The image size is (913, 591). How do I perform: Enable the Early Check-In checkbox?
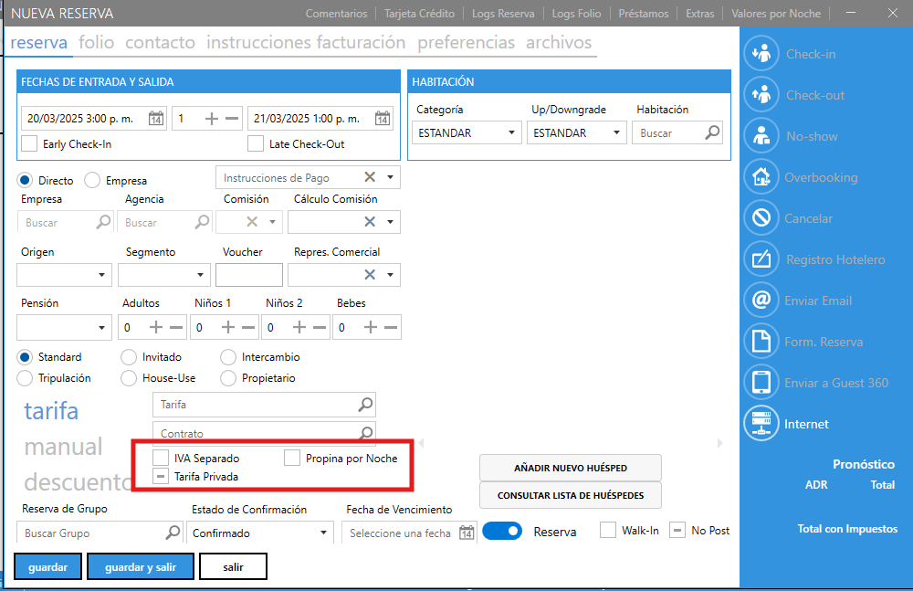pos(29,143)
